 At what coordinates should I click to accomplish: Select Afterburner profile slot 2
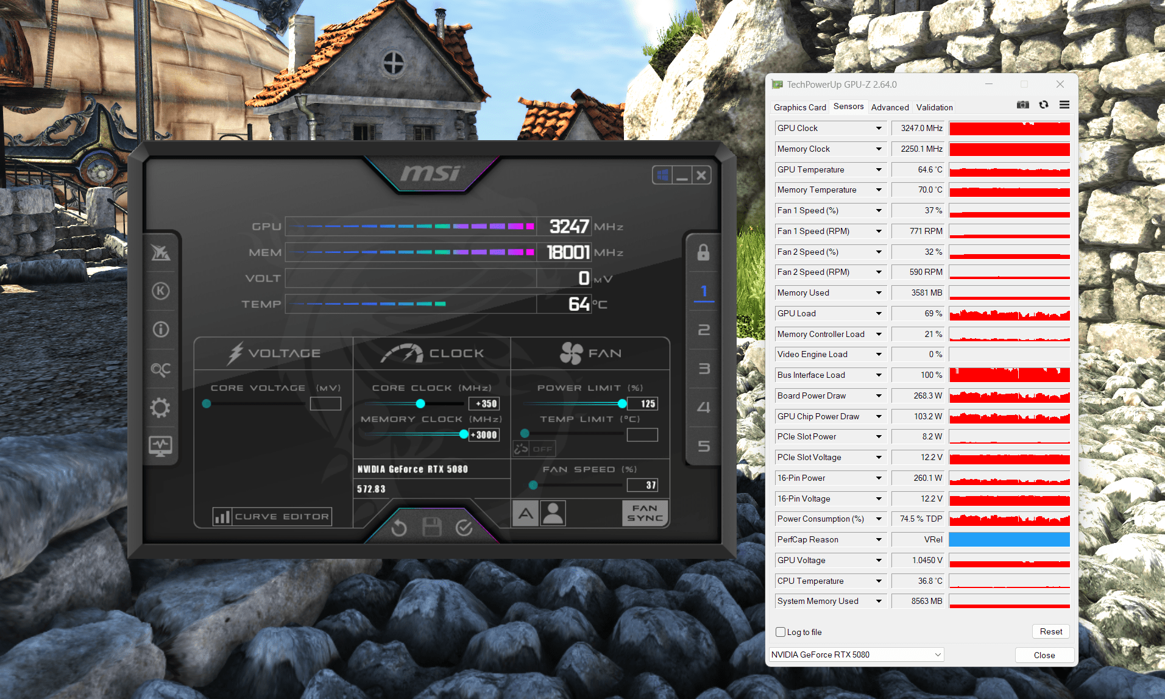pos(704,330)
